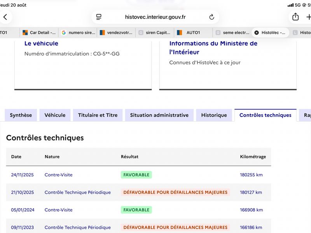311x233 pixels.
Task: Open the seme electr... browser tab
Action: (232, 33)
